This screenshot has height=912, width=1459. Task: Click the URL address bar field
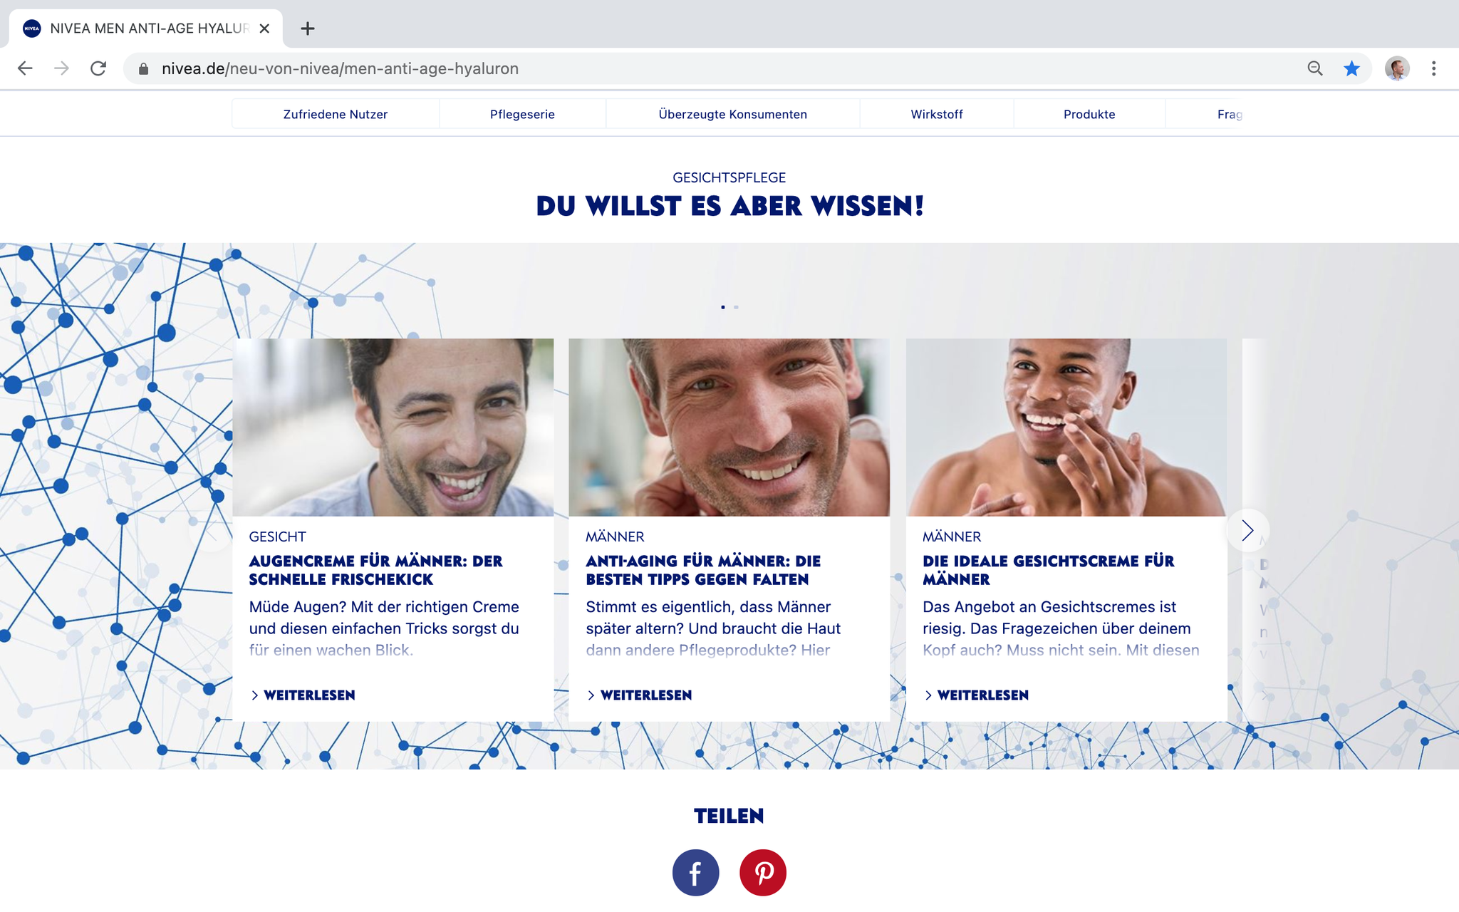click(x=712, y=68)
